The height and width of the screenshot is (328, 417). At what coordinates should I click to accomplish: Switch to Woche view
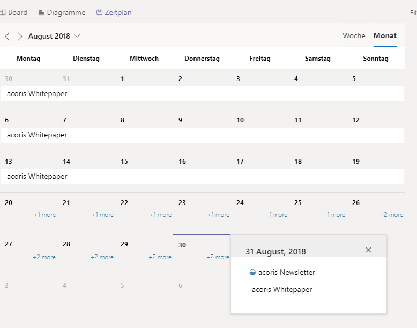click(x=354, y=35)
